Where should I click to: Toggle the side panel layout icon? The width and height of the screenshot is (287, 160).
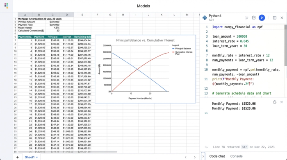click(x=275, y=18)
